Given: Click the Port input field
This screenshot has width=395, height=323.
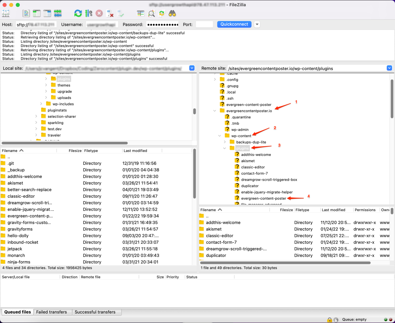Looking at the screenshot, I should pos(204,24).
